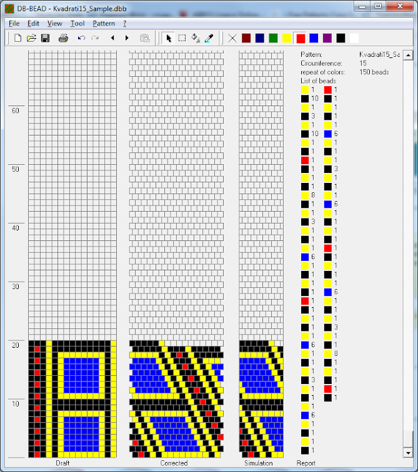Open the Tool menu
The width and height of the screenshot is (418, 472).
pos(77,24)
